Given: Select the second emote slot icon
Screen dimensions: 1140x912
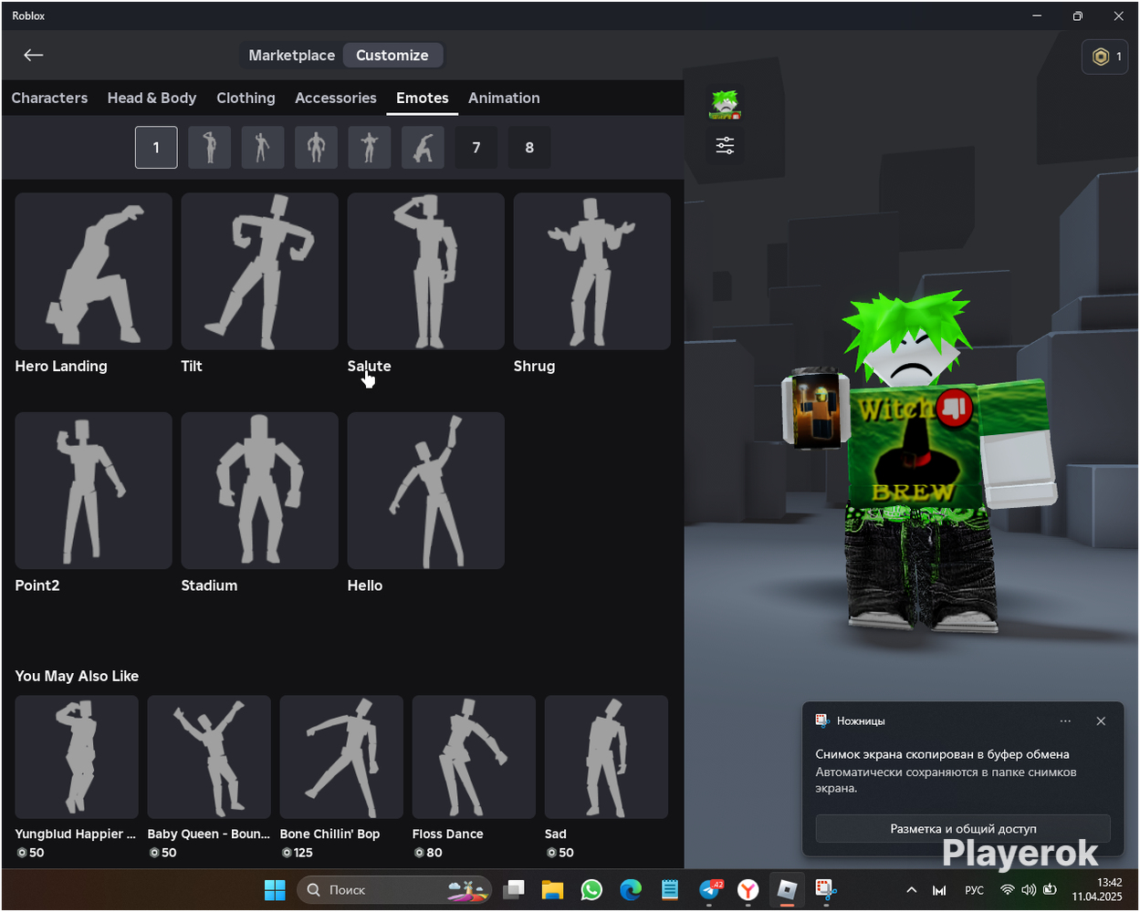Looking at the screenshot, I should [209, 147].
